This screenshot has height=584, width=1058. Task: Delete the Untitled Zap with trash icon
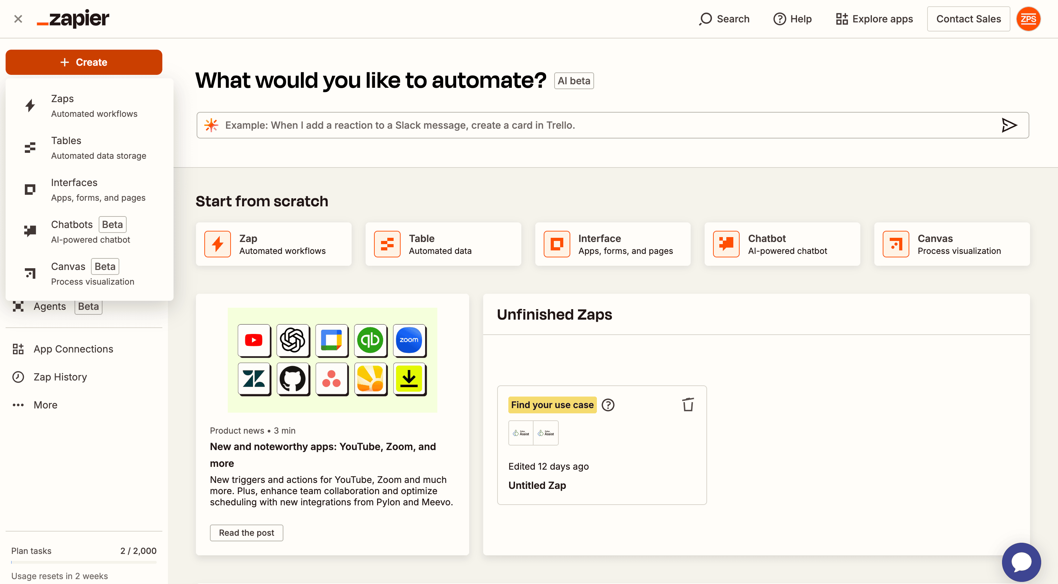[688, 405]
